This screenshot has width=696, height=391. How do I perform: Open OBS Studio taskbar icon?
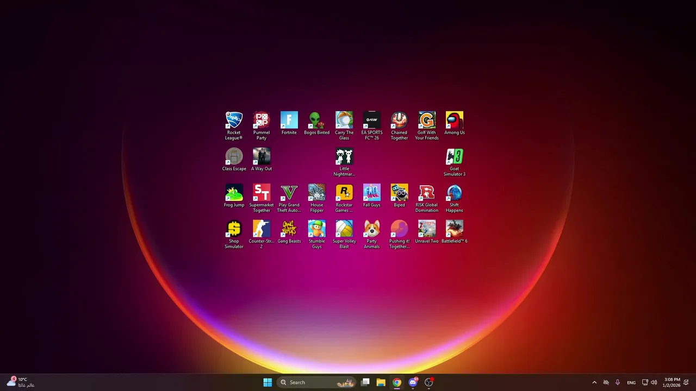(x=428, y=382)
